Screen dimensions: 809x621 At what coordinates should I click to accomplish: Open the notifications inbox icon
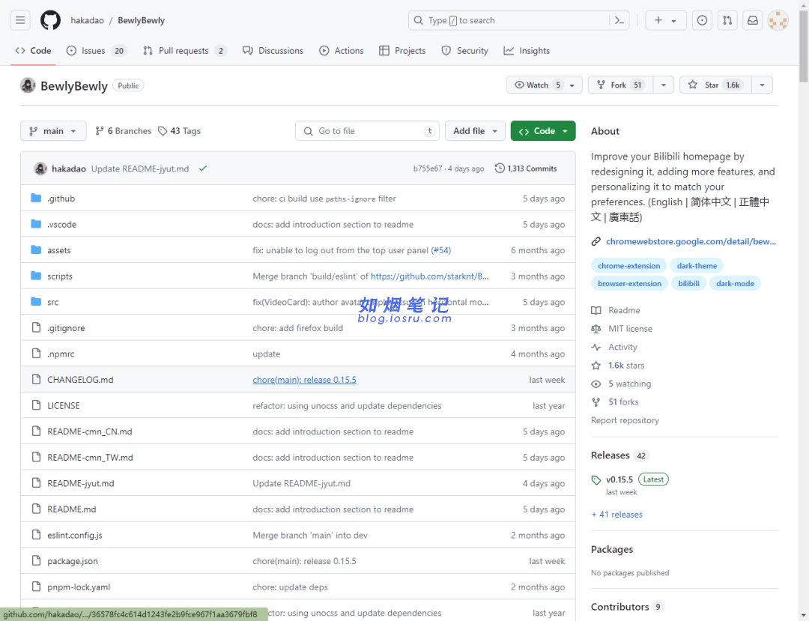coord(752,20)
